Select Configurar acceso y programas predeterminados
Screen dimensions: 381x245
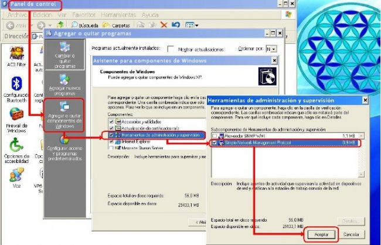click(64, 148)
